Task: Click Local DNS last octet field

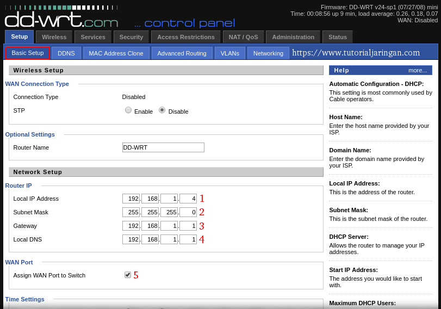Action: [188, 239]
